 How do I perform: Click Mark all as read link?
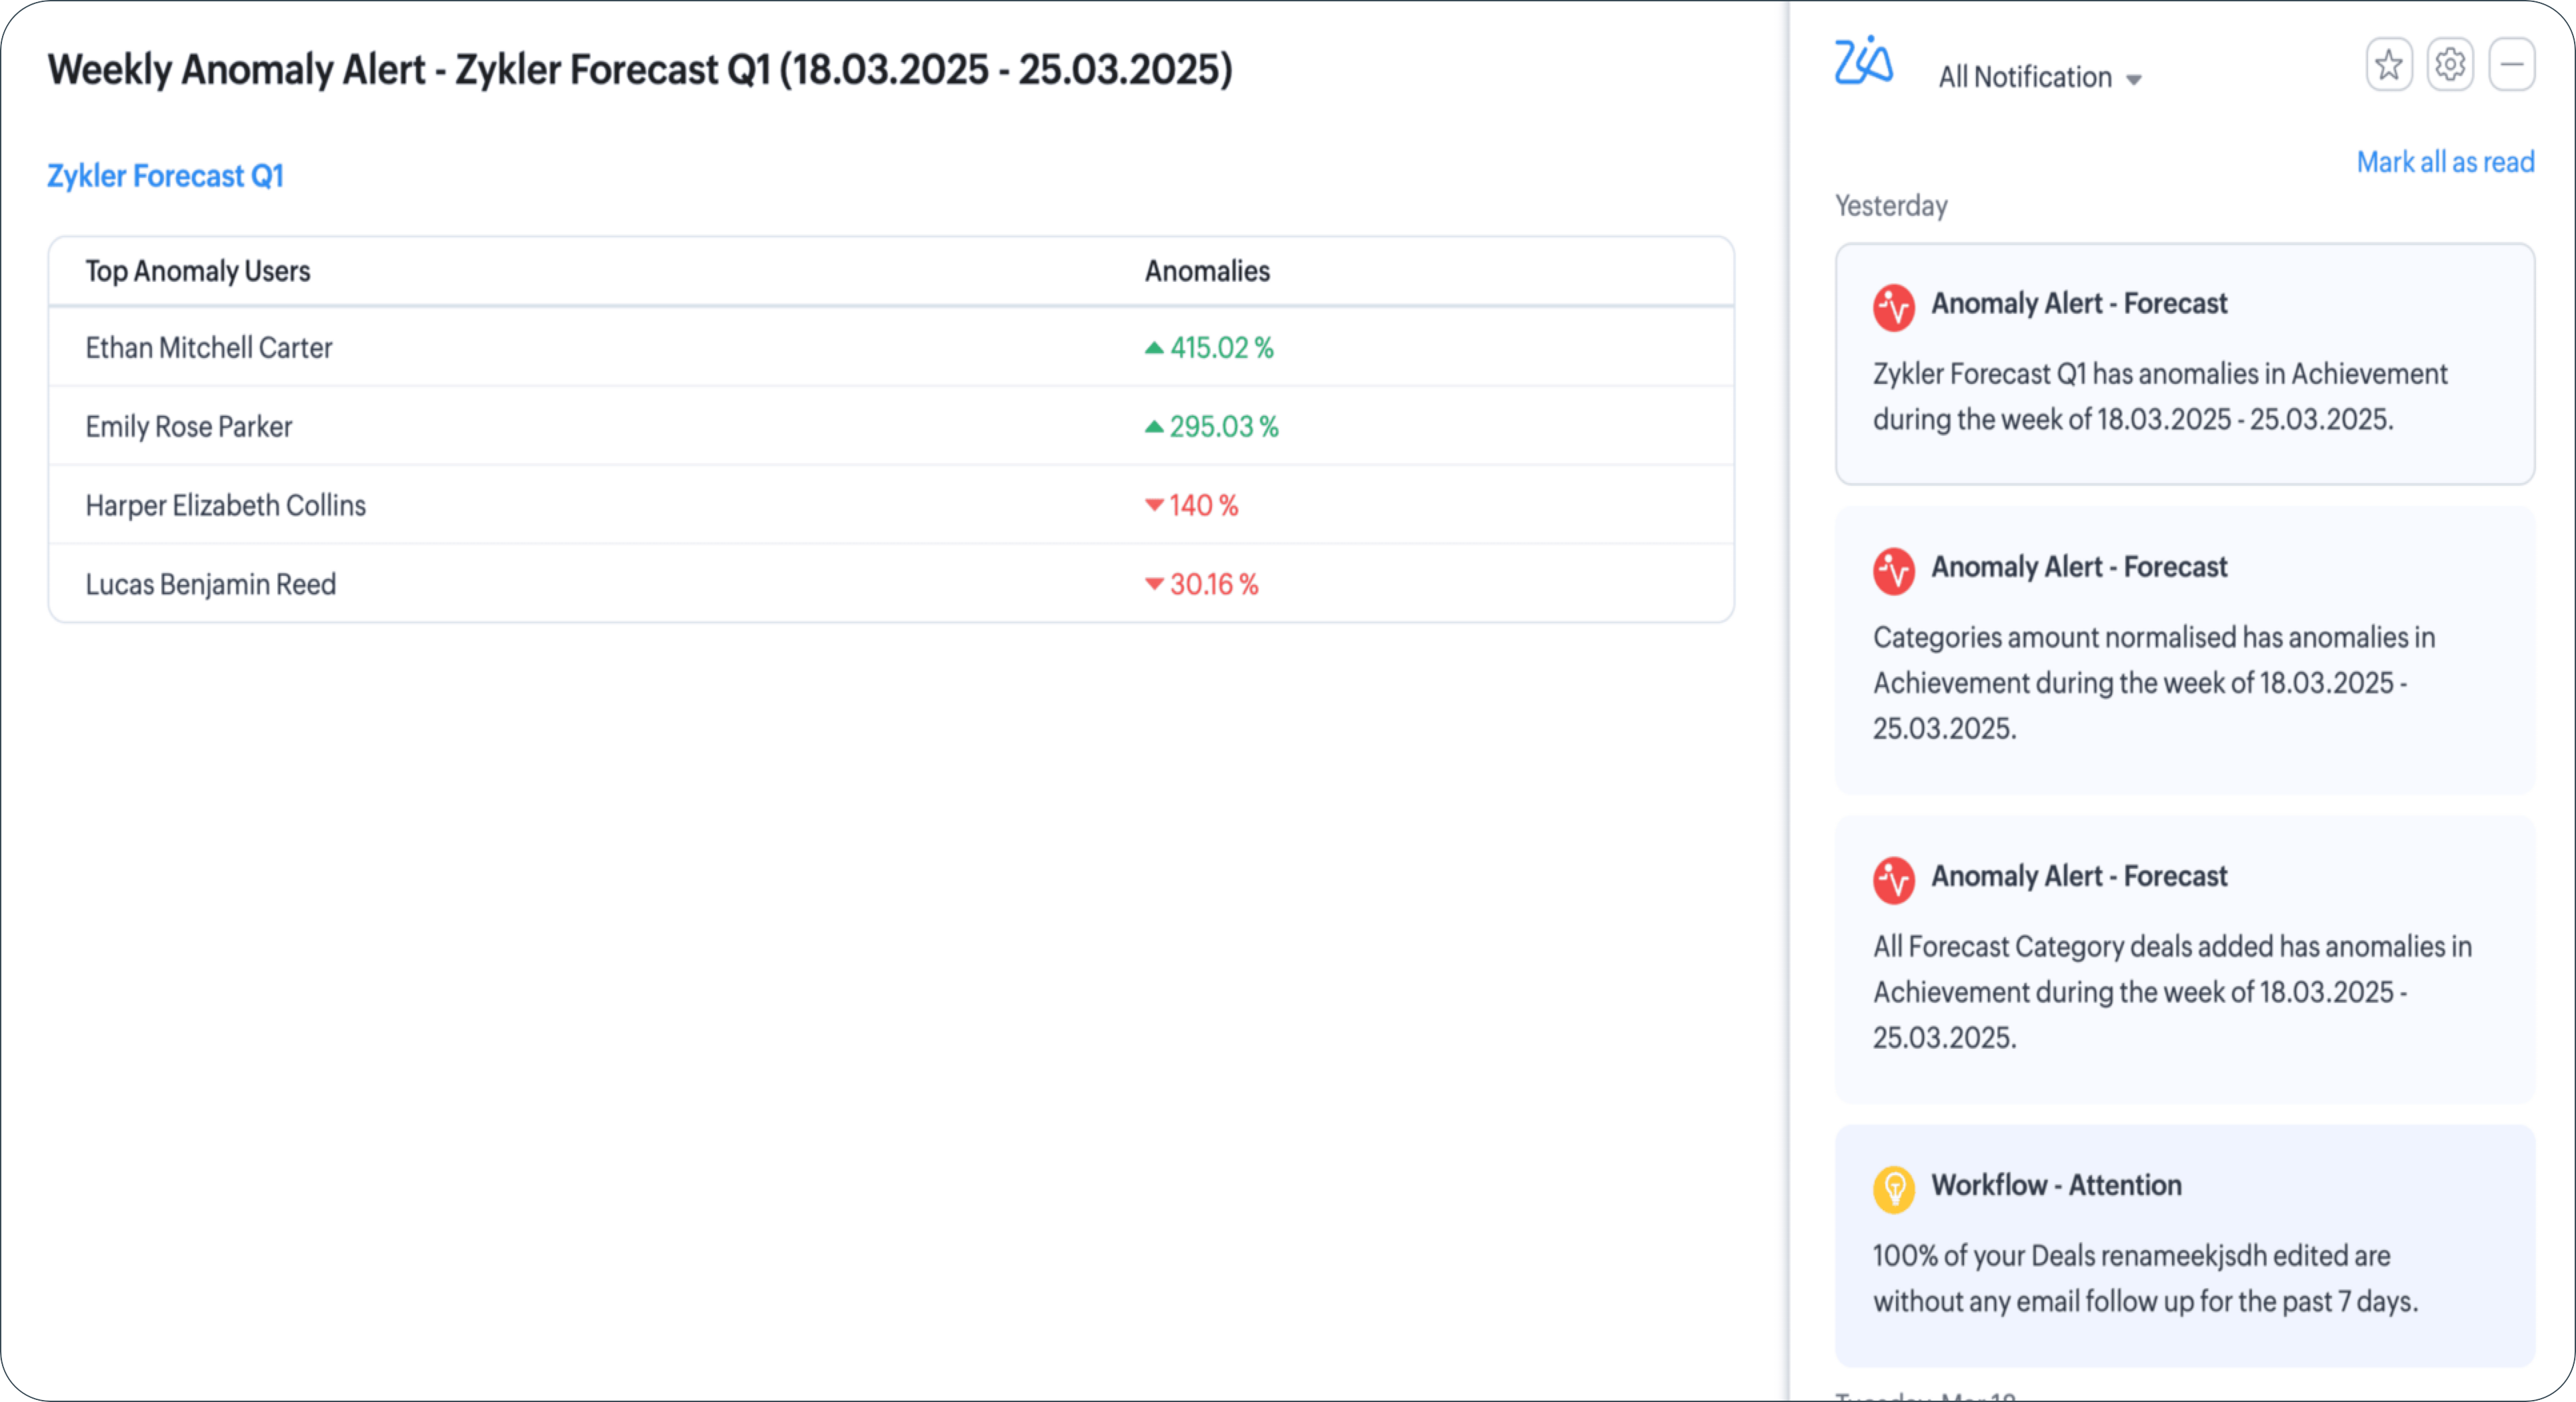tap(2445, 162)
